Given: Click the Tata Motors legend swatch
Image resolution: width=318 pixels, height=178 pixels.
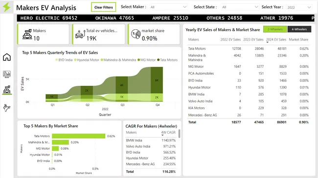Looking at the screenshot, I should [x=159, y=60].
